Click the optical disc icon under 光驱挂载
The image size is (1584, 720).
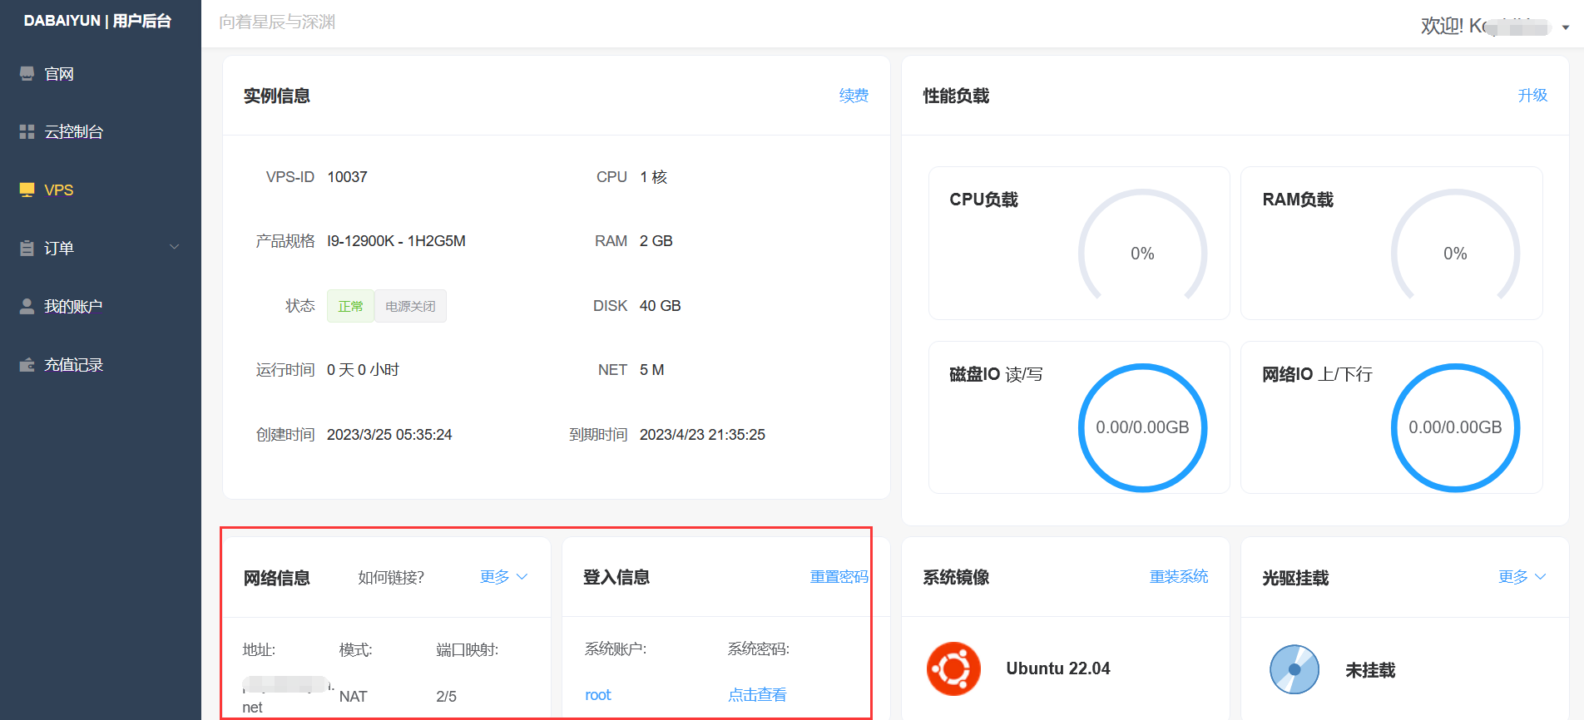[x=1294, y=669]
